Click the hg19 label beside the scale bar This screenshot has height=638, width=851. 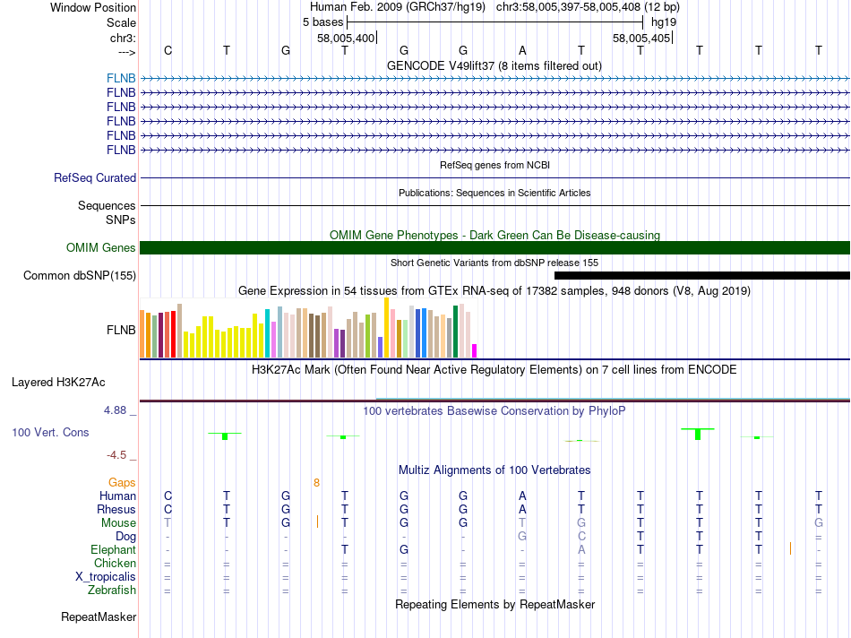664,22
